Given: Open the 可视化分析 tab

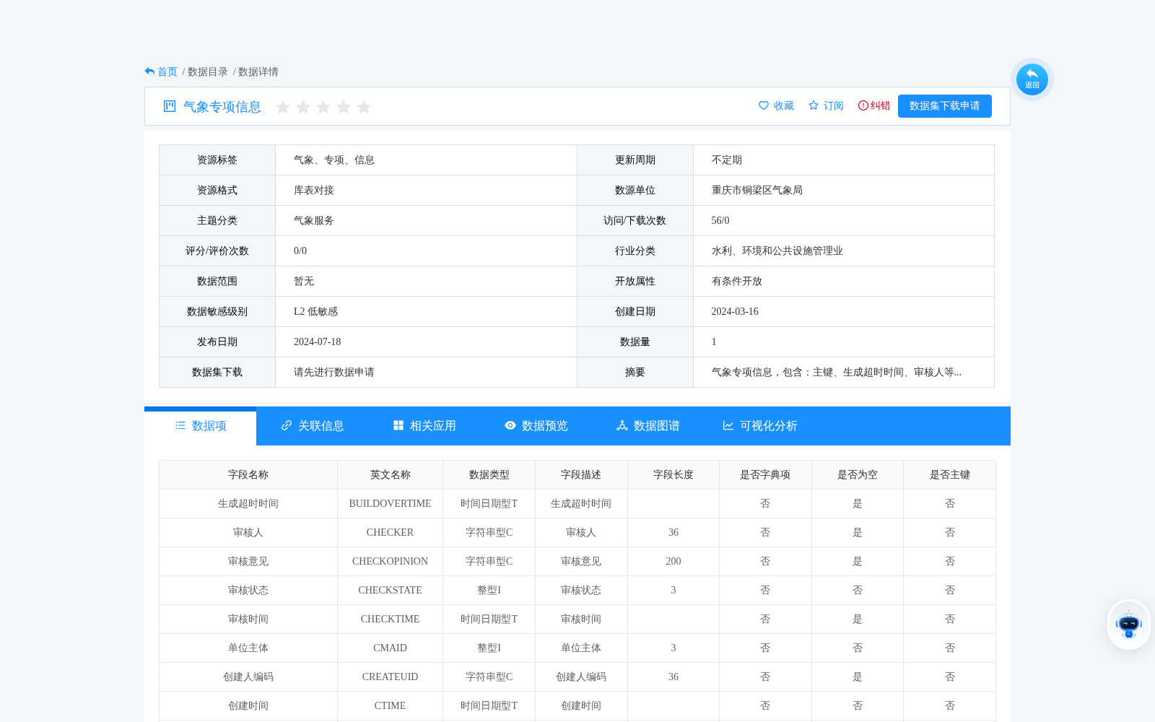Looking at the screenshot, I should 759,426.
